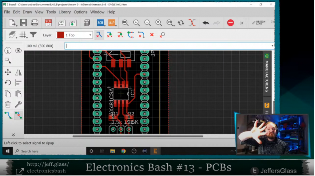
Task: Select the Route airwire tool
Action: [8, 115]
